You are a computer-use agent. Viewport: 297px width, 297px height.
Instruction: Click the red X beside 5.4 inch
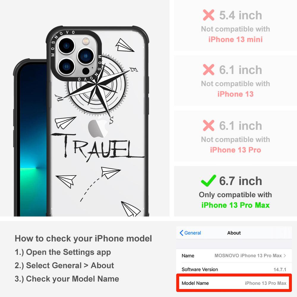[x=208, y=15]
